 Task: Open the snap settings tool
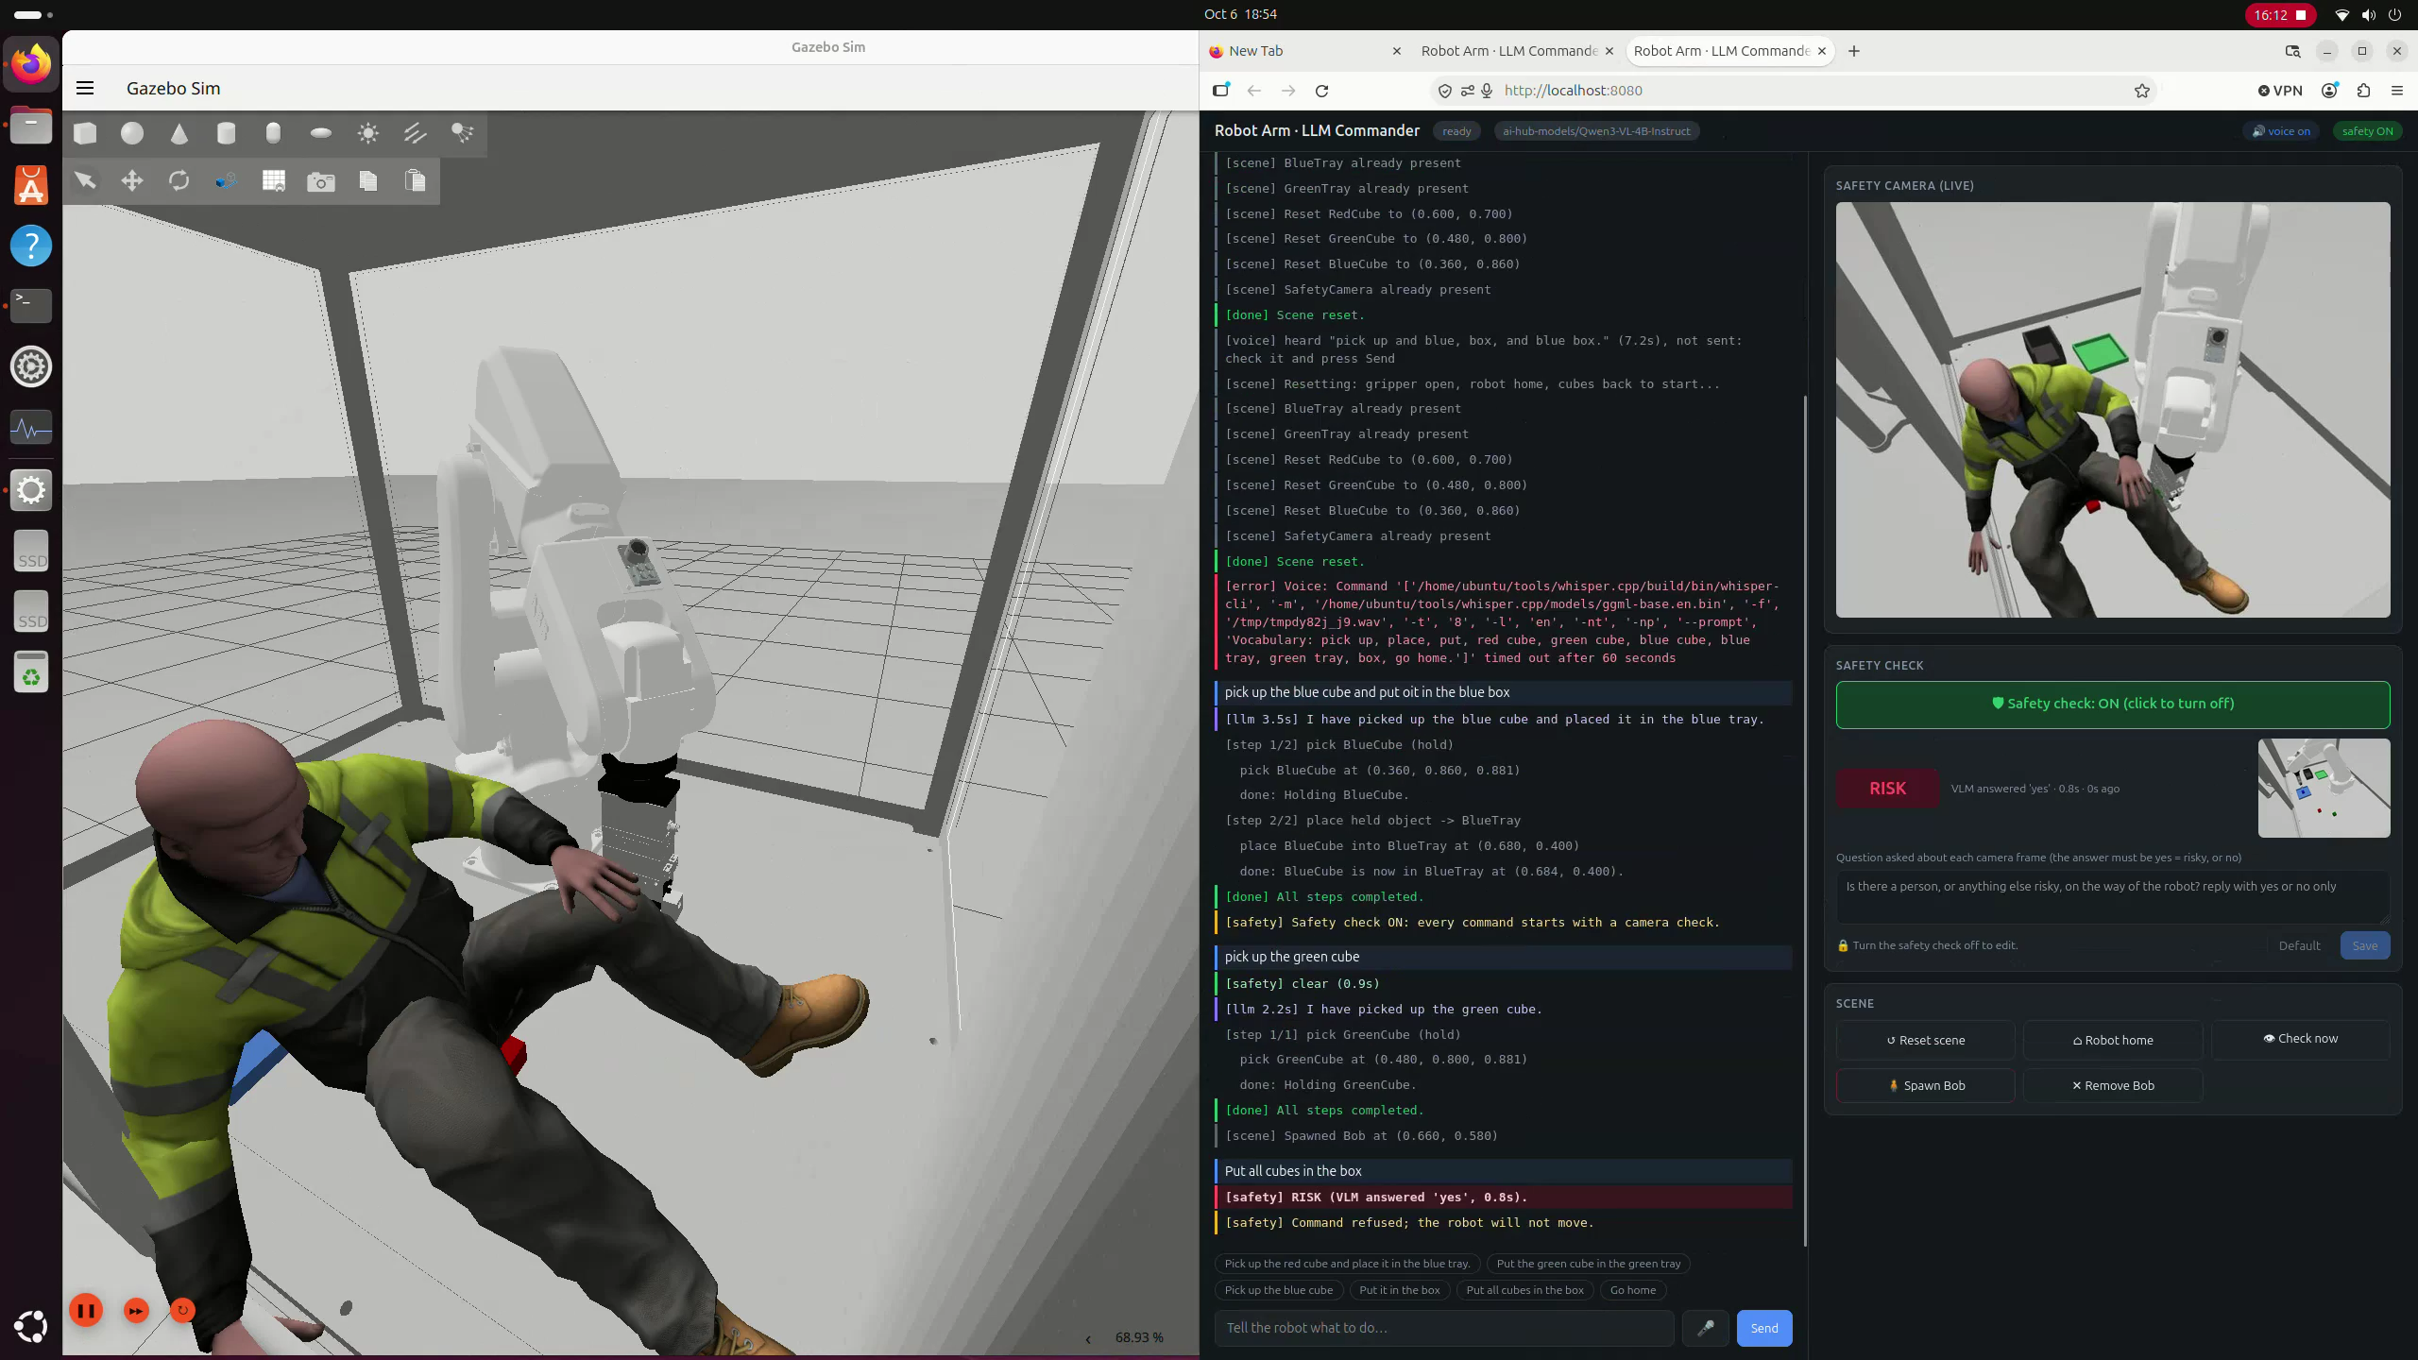click(x=226, y=180)
